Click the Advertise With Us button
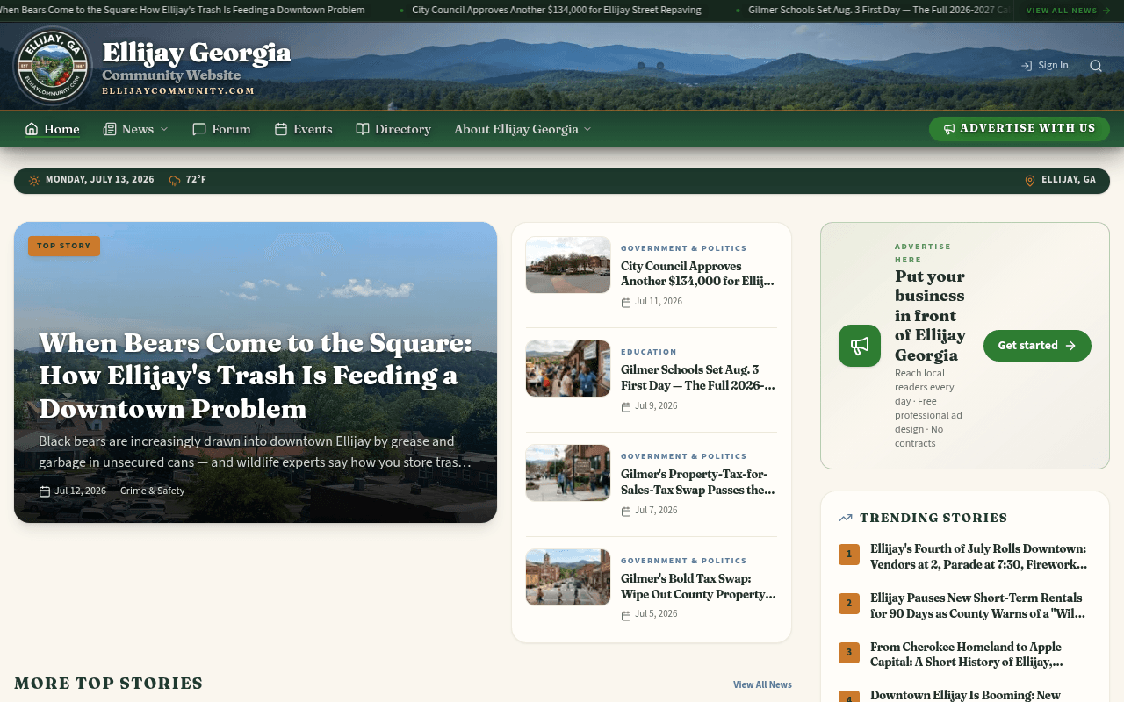This screenshot has height=702, width=1124. (1020, 129)
